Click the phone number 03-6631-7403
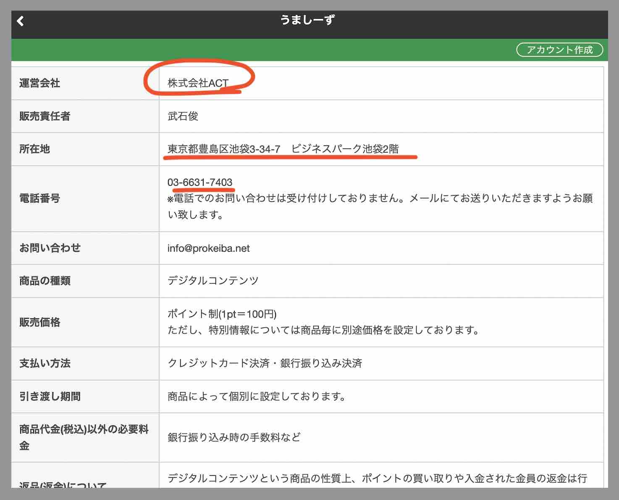The height and width of the screenshot is (500, 619). (201, 182)
